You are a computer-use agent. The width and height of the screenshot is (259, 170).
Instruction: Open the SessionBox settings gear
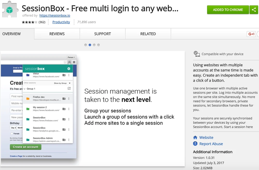point(69,69)
